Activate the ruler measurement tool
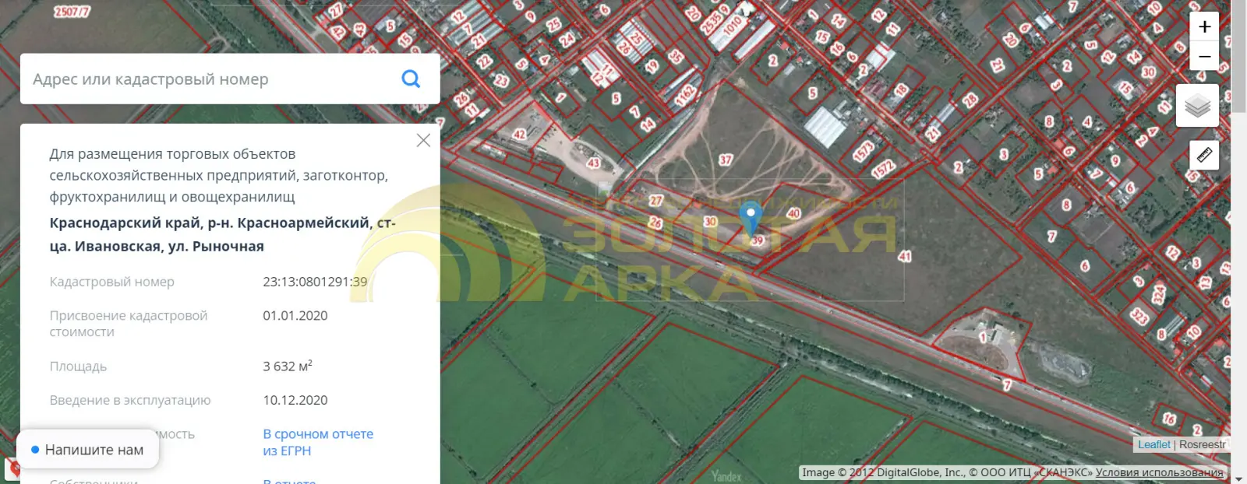This screenshot has height=484, width=1247. point(1204,155)
